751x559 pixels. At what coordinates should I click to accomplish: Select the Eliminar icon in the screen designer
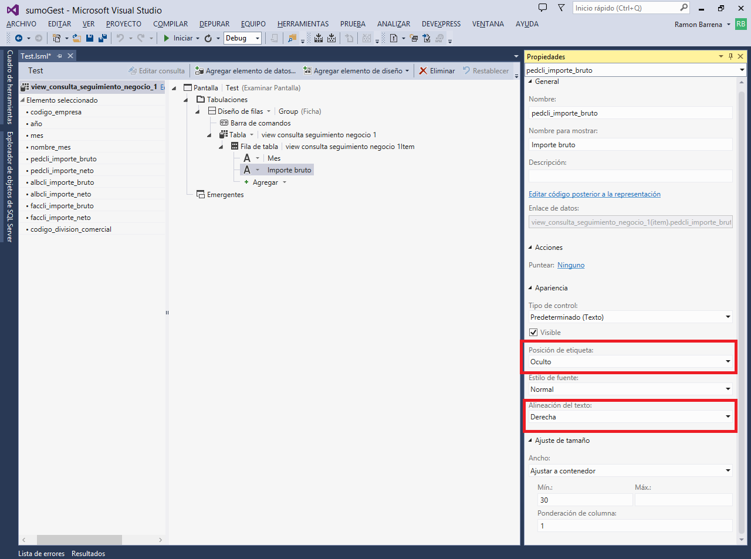(x=423, y=70)
